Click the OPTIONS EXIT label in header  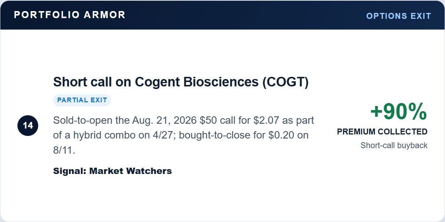click(399, 16)
